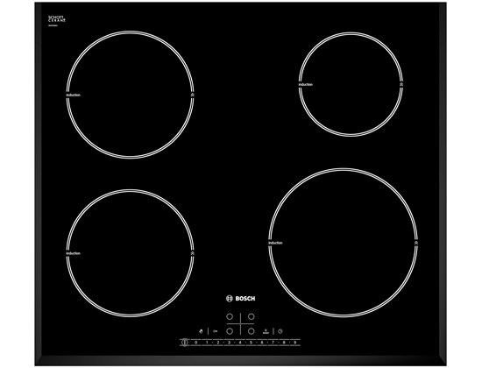Click the small rear-right cooking zone

[351, 84]
